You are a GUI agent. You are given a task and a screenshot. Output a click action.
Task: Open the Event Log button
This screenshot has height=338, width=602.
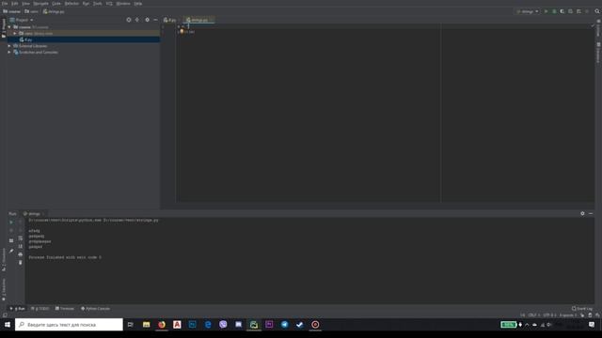582,309
